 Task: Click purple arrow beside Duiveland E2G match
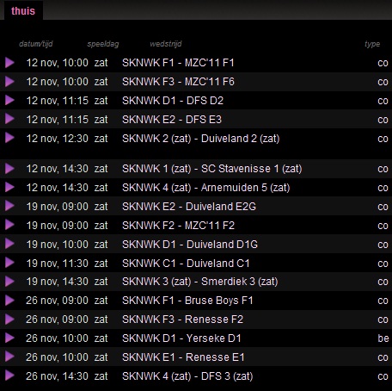tap(9, 206)
